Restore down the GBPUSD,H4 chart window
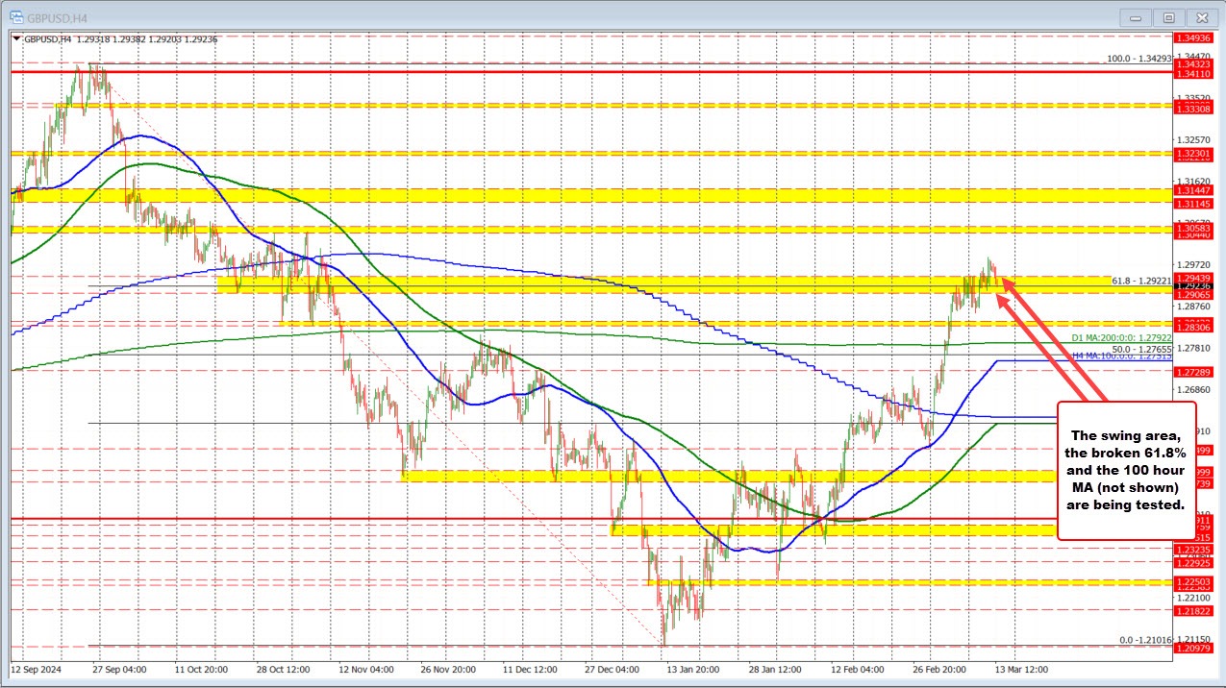The image size is (1226, 688). [1169, 16]
